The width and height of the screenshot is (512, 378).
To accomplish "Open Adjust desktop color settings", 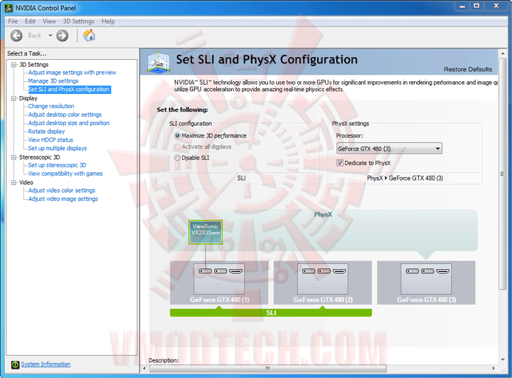I will coord(65,115).
